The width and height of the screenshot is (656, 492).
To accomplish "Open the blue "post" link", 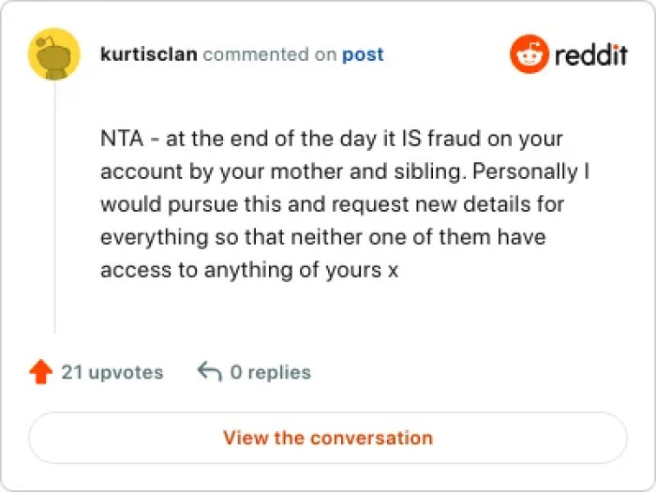I will [363, 54].
